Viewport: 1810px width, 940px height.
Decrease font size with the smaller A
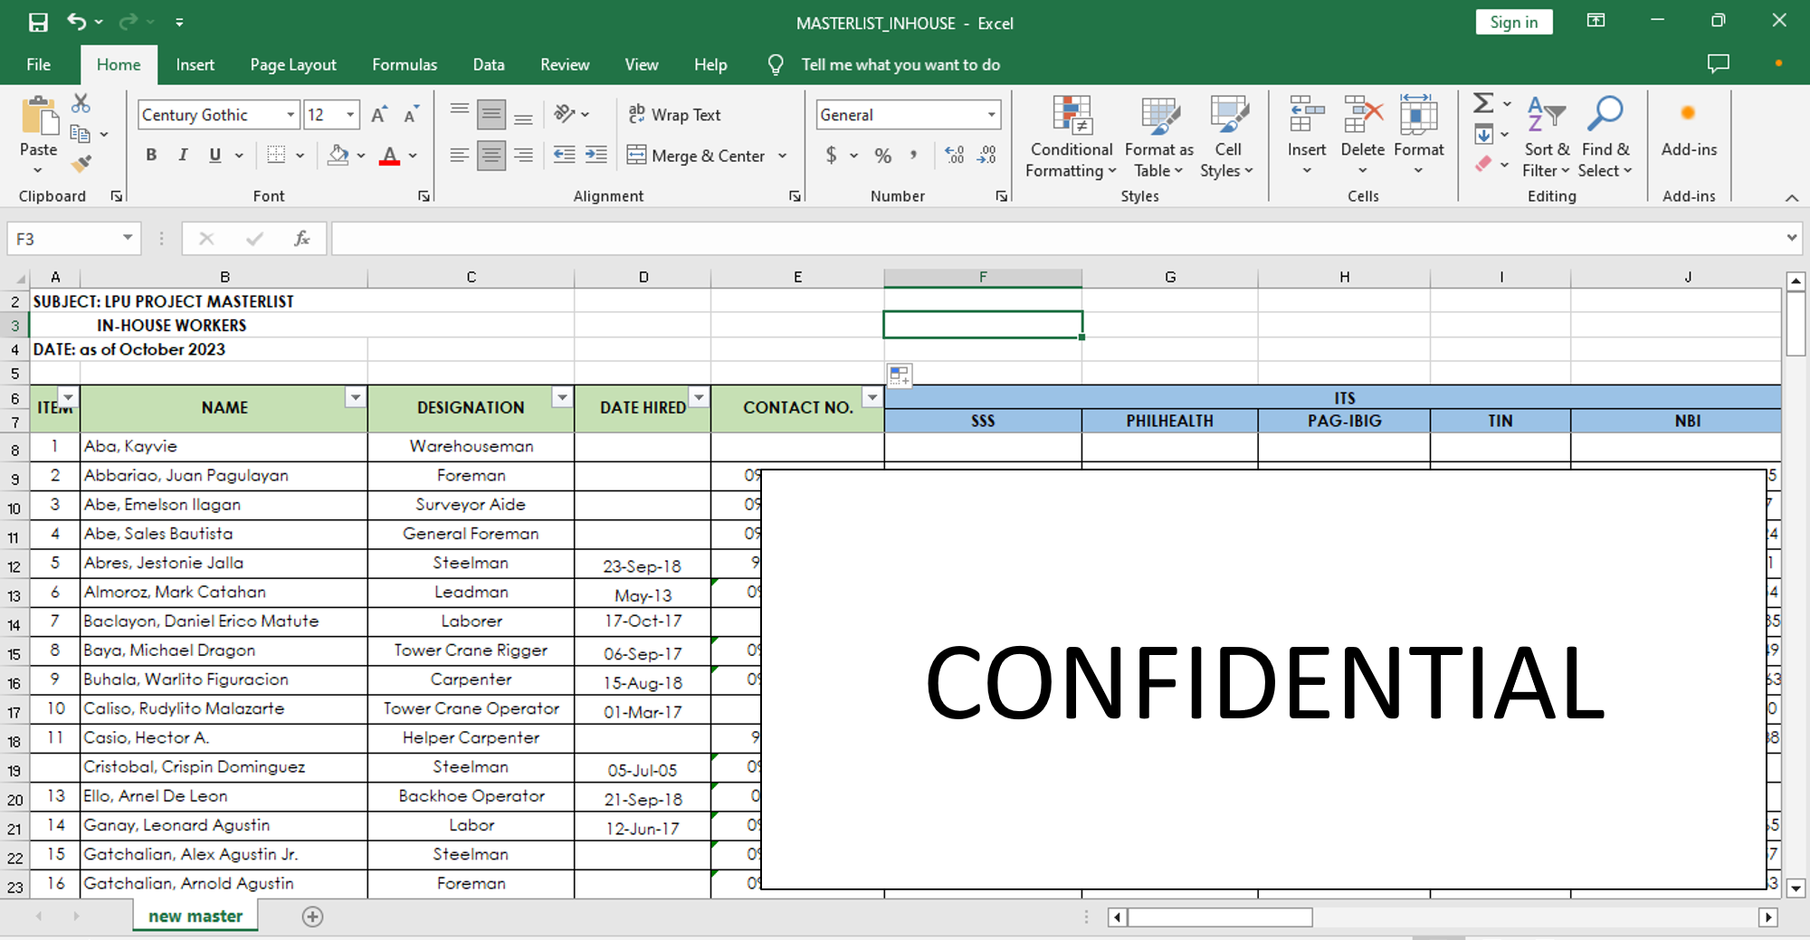(411, 115)
